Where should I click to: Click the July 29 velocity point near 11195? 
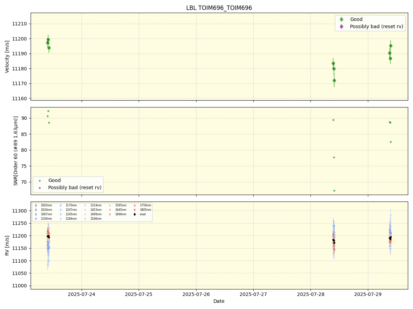coord(391,46)
